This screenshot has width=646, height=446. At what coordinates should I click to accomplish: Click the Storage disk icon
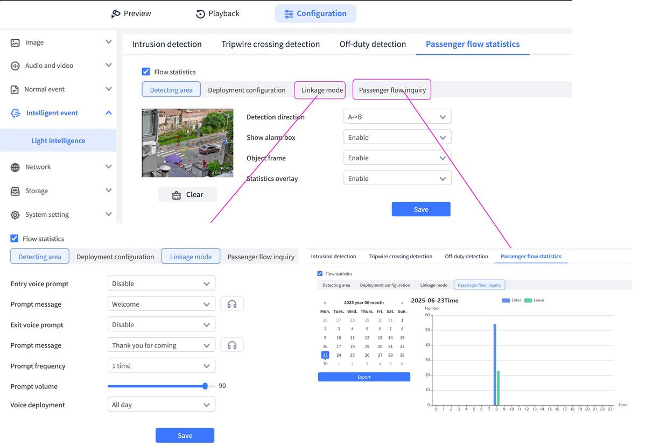[15, 191]
